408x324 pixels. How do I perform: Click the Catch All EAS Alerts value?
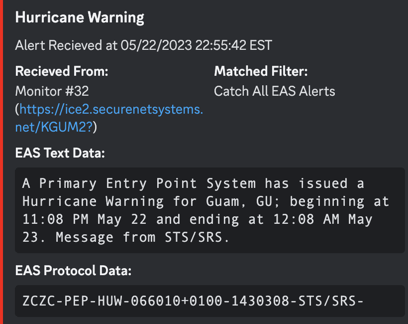(275, 91)
